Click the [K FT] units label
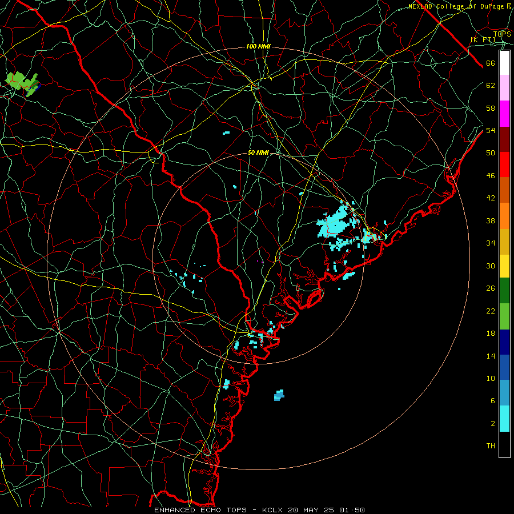Screen dimensions: 514x514 [483, 40]
